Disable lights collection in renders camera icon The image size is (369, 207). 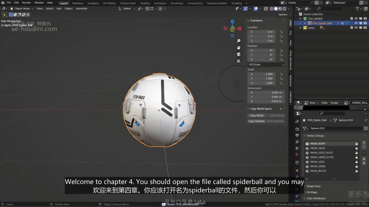click(x=365, y=28)
